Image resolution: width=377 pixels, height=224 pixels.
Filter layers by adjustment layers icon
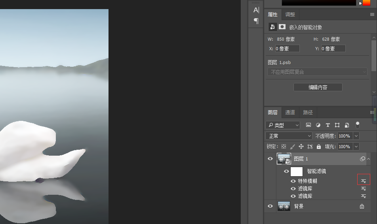point(318,125)
